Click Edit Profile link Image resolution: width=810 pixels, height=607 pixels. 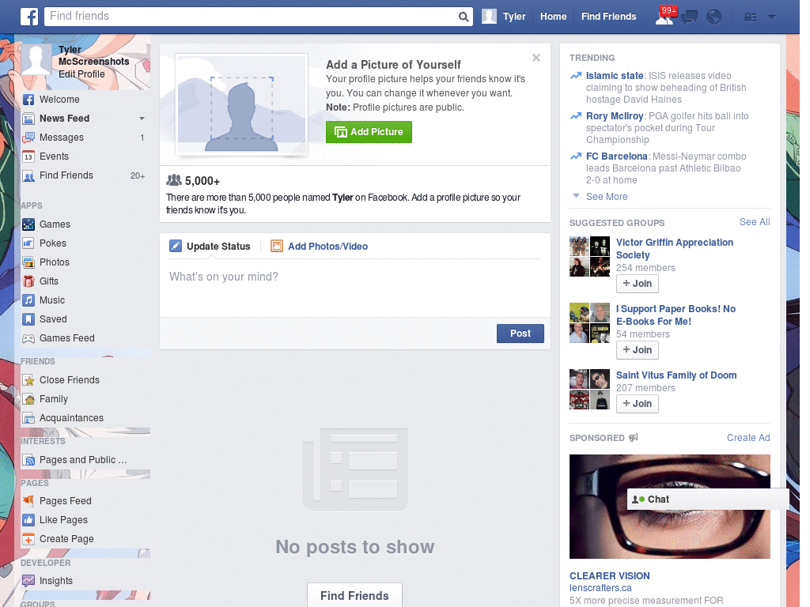pyautogui.click(x=81, y=74)
